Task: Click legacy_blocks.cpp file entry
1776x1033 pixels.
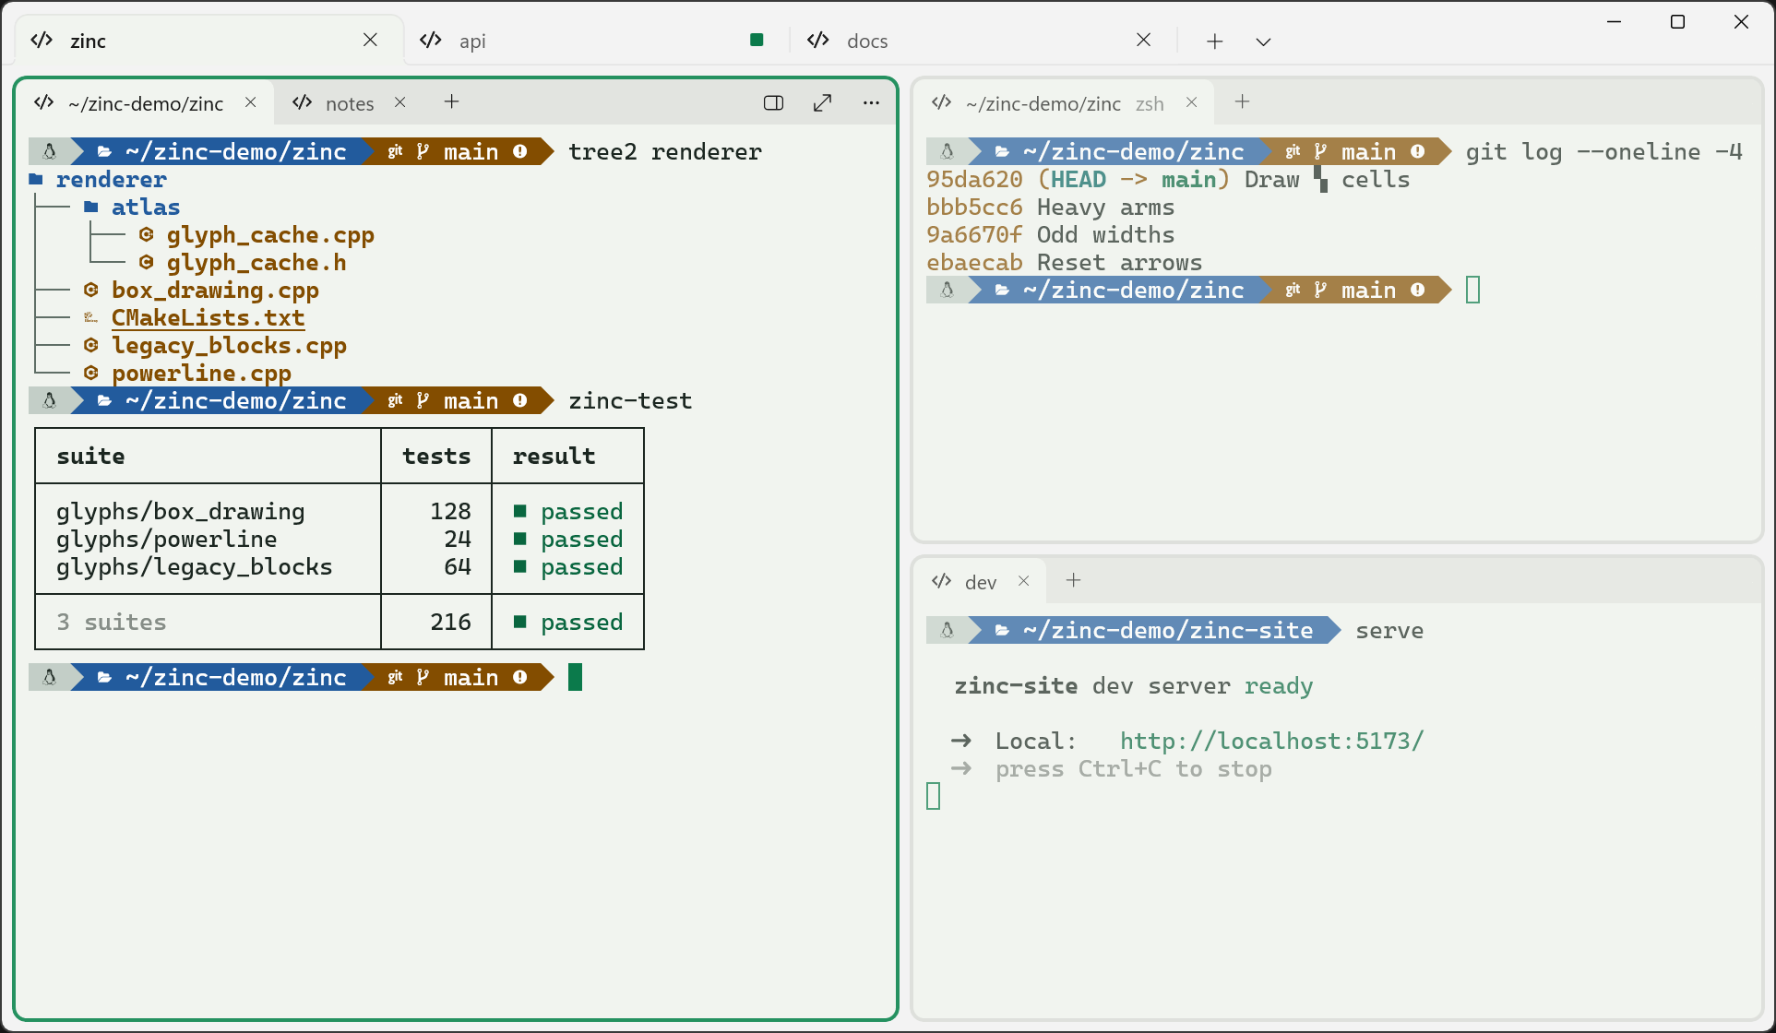Action: tap(229, 346)
